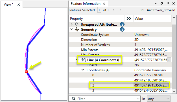Close the View 1 tab
The image size is (177, 102).
pos(19,5)
